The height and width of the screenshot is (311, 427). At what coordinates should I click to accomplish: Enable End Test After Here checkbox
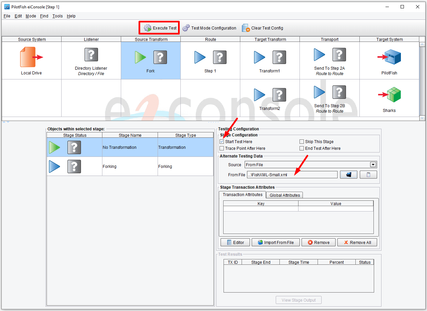coord(302,148)
